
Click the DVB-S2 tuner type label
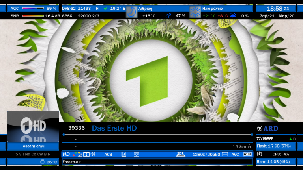[x=69, y=9]
